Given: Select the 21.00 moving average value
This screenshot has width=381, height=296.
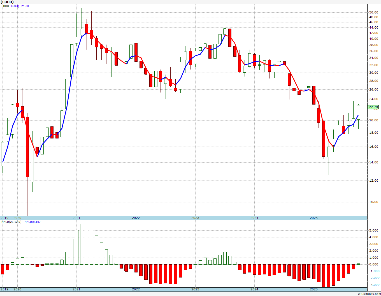Looking at the screenshot, I should pos(25,6).
